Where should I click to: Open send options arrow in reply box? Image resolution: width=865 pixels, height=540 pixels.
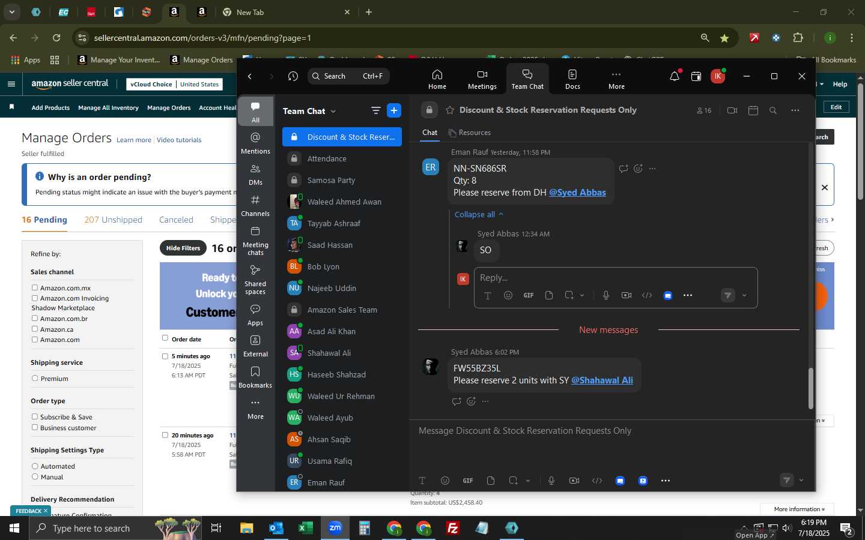pos(744,295)
